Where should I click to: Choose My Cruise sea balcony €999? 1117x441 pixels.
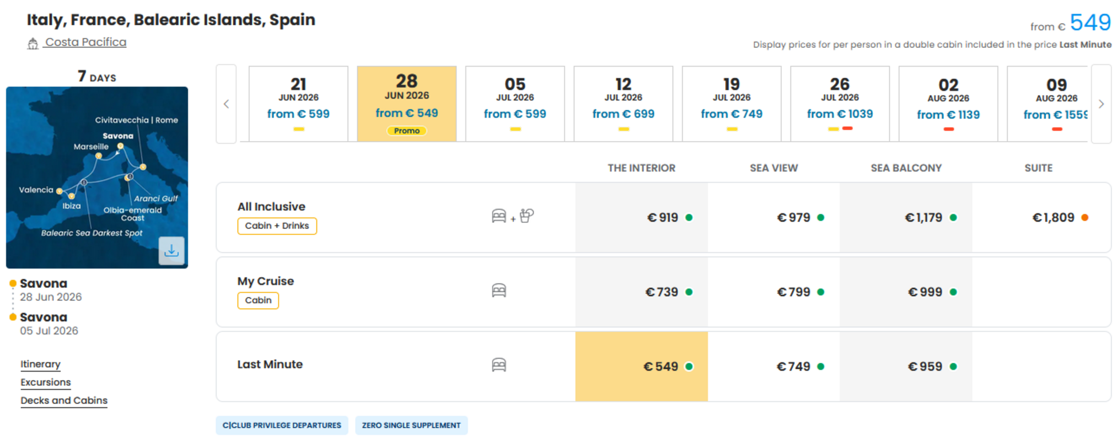click(x=906, y=292)
